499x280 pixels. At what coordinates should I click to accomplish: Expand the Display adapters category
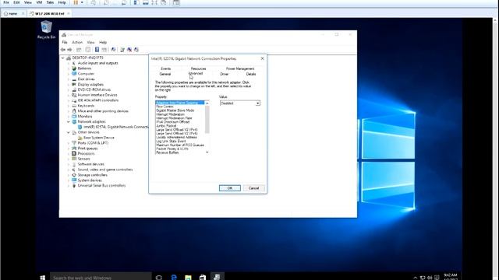[x=69, y=85]
